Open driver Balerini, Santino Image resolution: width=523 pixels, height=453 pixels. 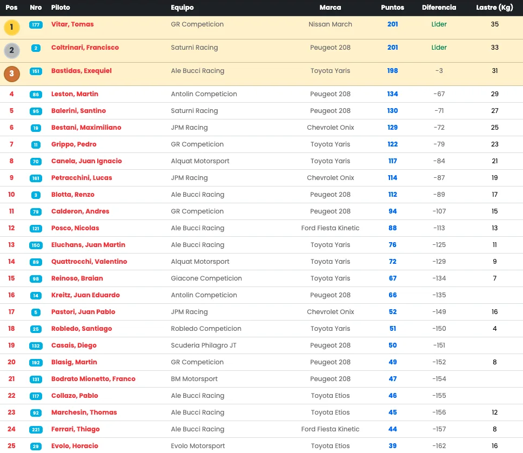point(78,110)
